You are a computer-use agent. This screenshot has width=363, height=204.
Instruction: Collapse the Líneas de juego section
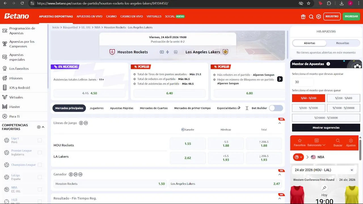pos(280,123)
